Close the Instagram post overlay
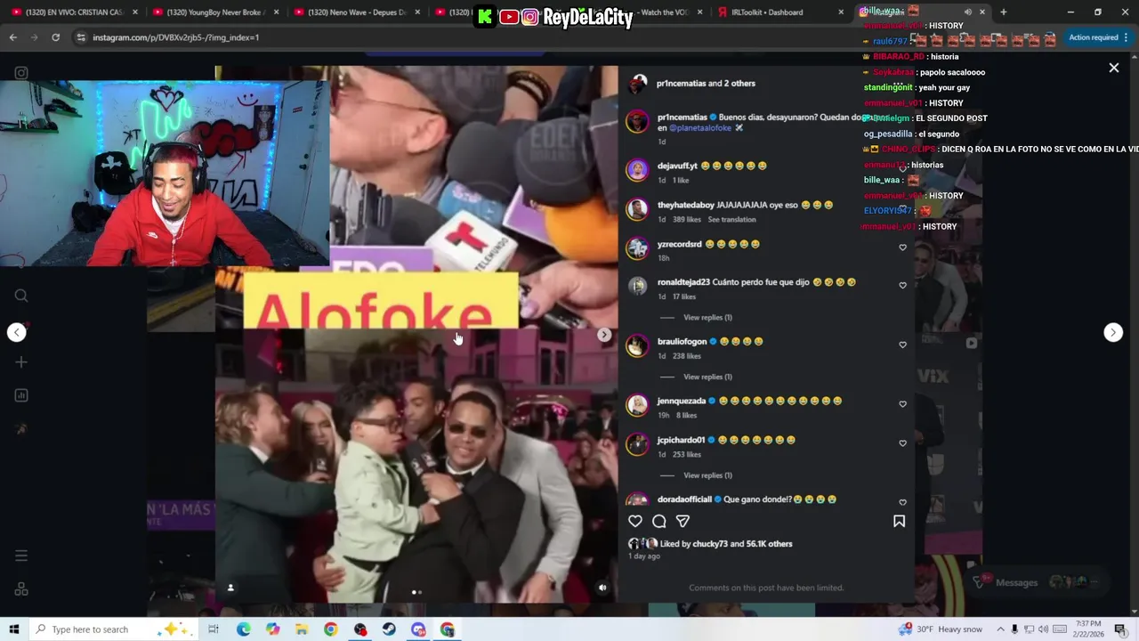 1113,68
